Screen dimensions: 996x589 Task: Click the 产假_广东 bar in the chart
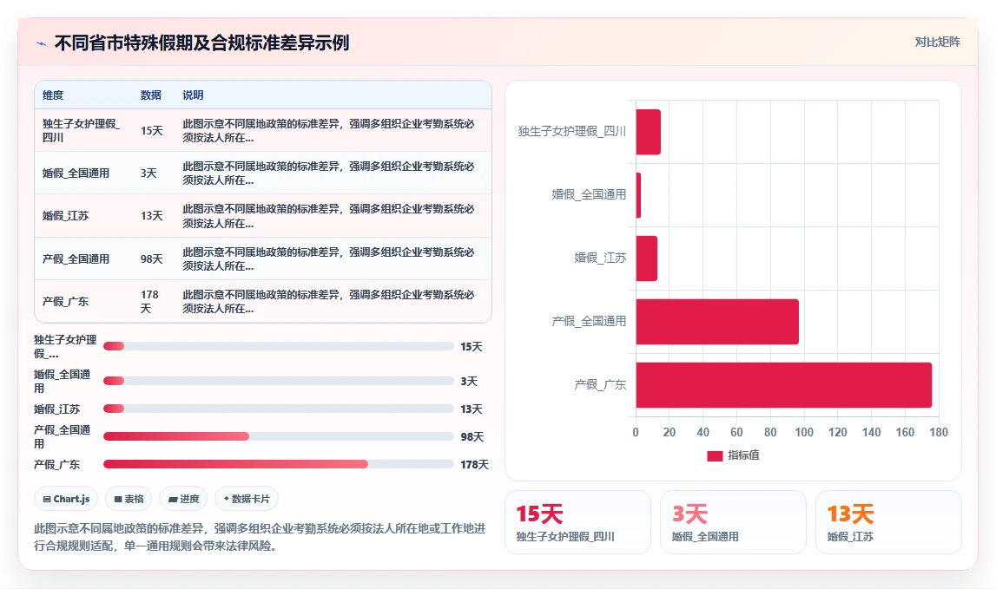(784, 385)
